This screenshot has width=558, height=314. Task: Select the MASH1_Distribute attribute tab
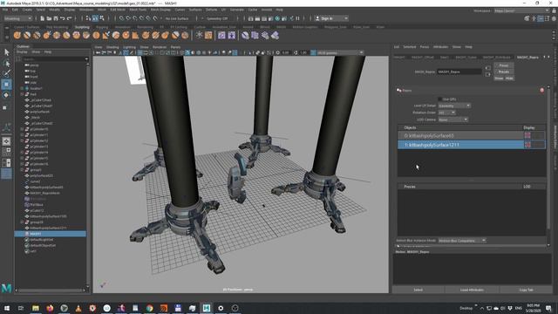pyautogui.click(x=497, y=58)
